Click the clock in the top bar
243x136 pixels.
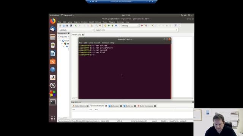coord(126,15)
